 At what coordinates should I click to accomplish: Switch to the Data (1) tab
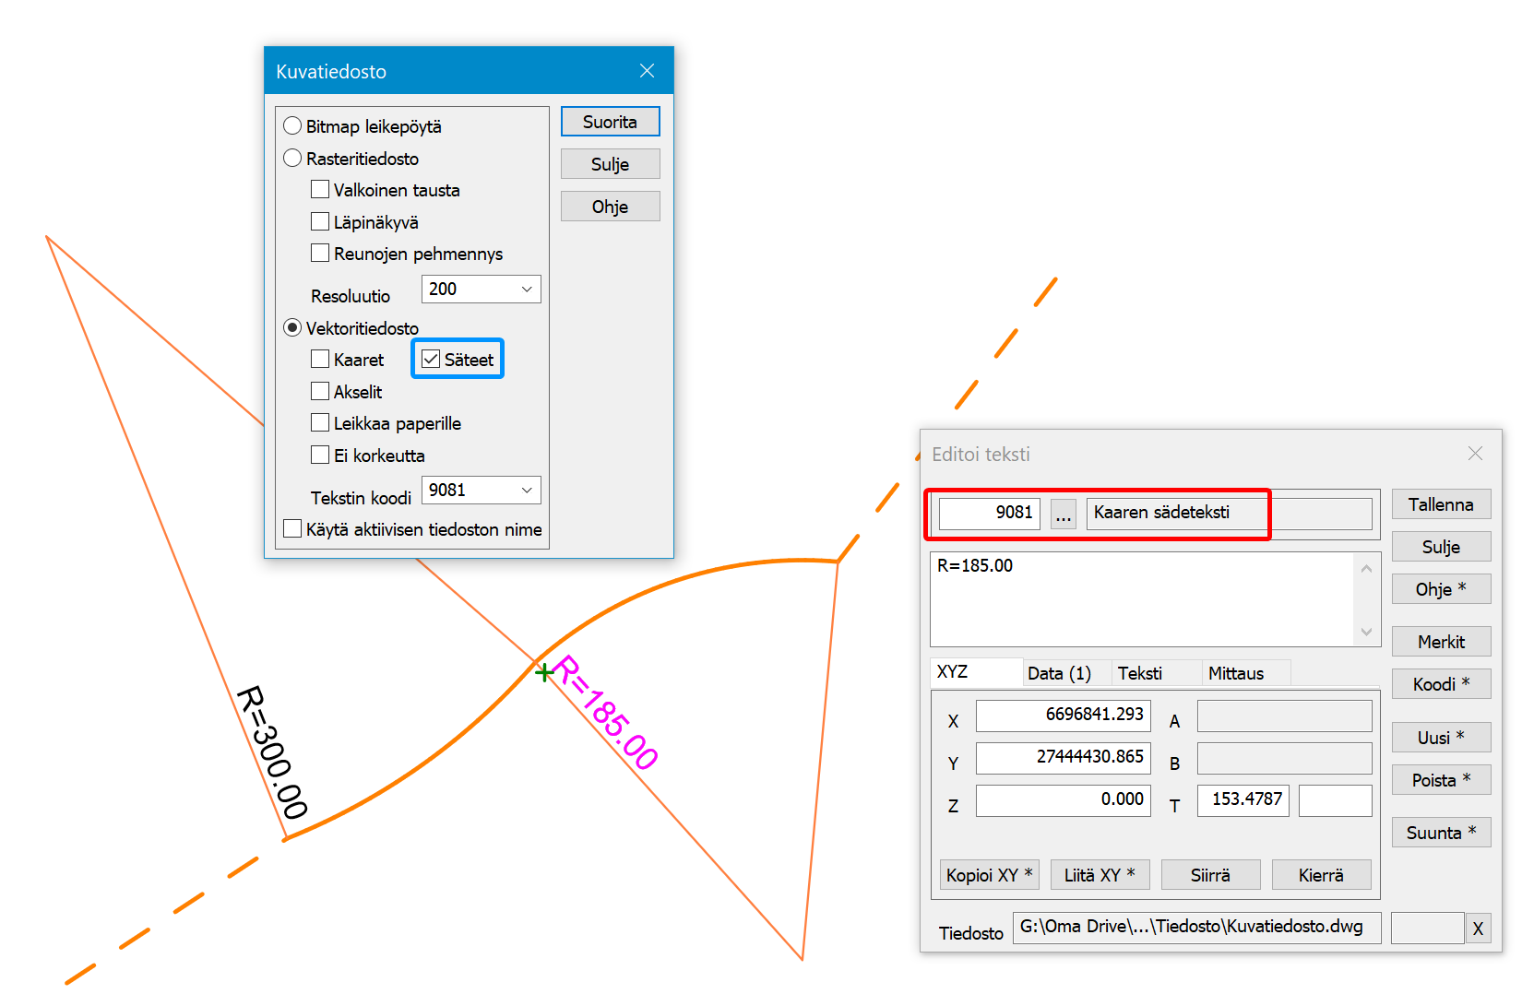(1058, 673)
